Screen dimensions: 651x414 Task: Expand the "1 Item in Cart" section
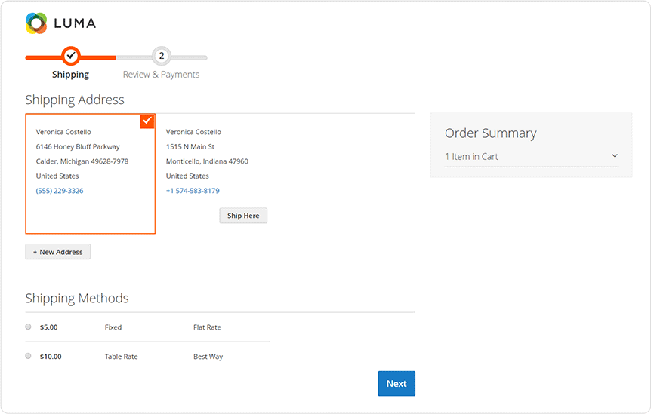pyautogui.click(x=471, y=157)
